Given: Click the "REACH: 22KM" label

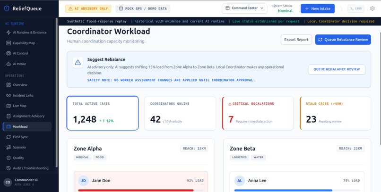Looking at the screenshot, I should click(x=350, y=149).
